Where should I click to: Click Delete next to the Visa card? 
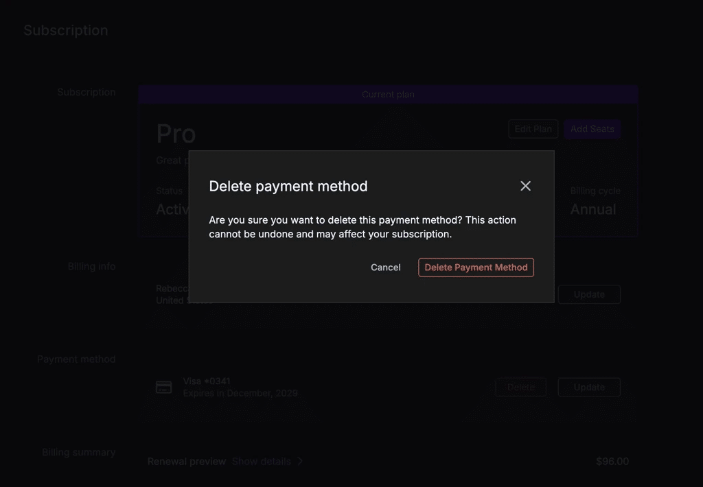(520, 386)
